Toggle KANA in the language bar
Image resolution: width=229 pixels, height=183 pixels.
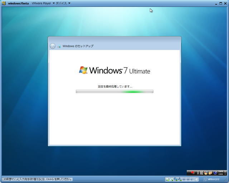click(221, 174)
